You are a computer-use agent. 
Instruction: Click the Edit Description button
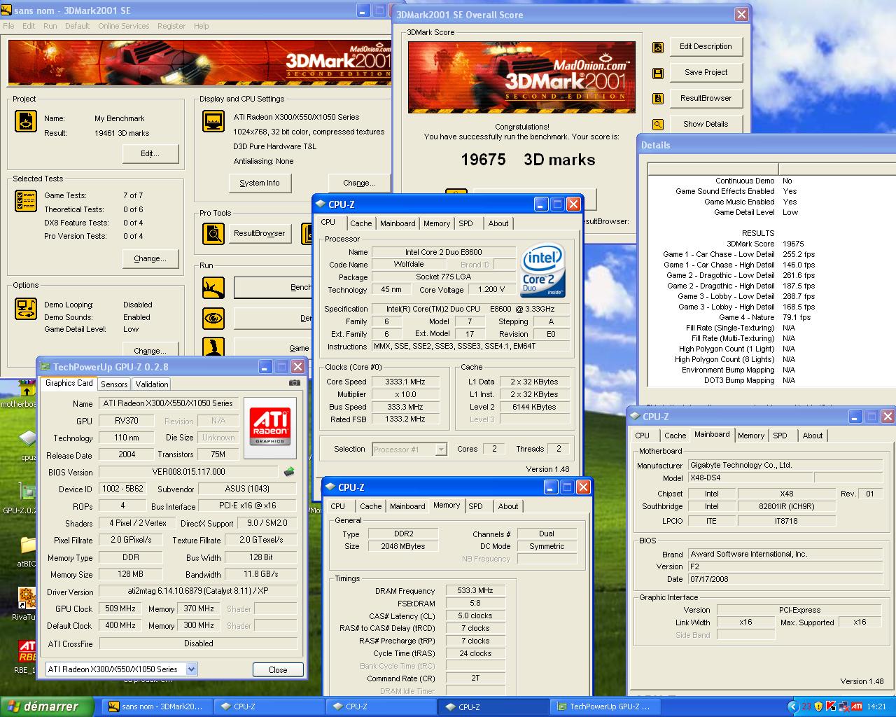[x=706, y=46]
